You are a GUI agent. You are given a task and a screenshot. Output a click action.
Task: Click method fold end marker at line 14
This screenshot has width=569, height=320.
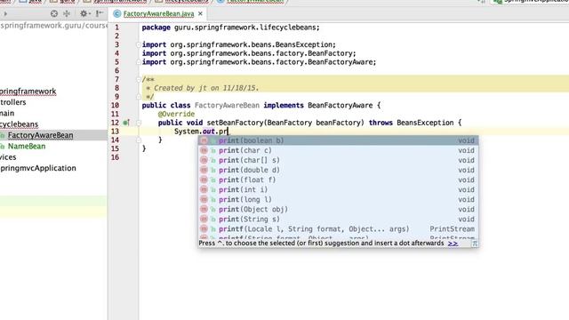139,140
